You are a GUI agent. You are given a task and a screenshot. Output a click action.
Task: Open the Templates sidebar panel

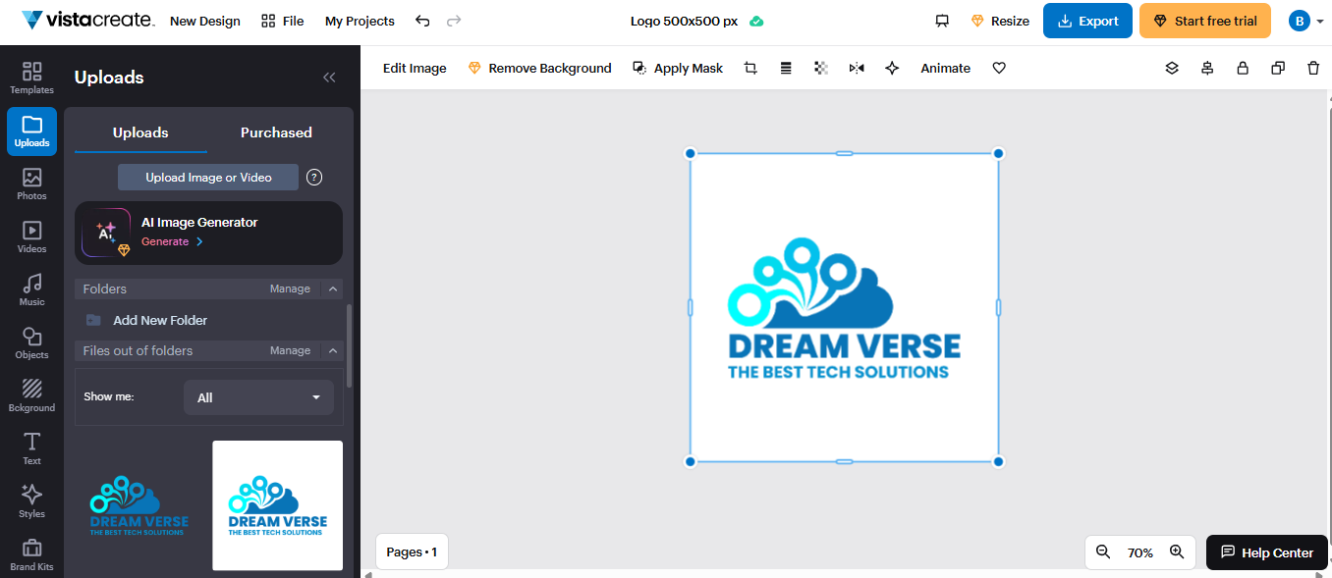(31, 79)
